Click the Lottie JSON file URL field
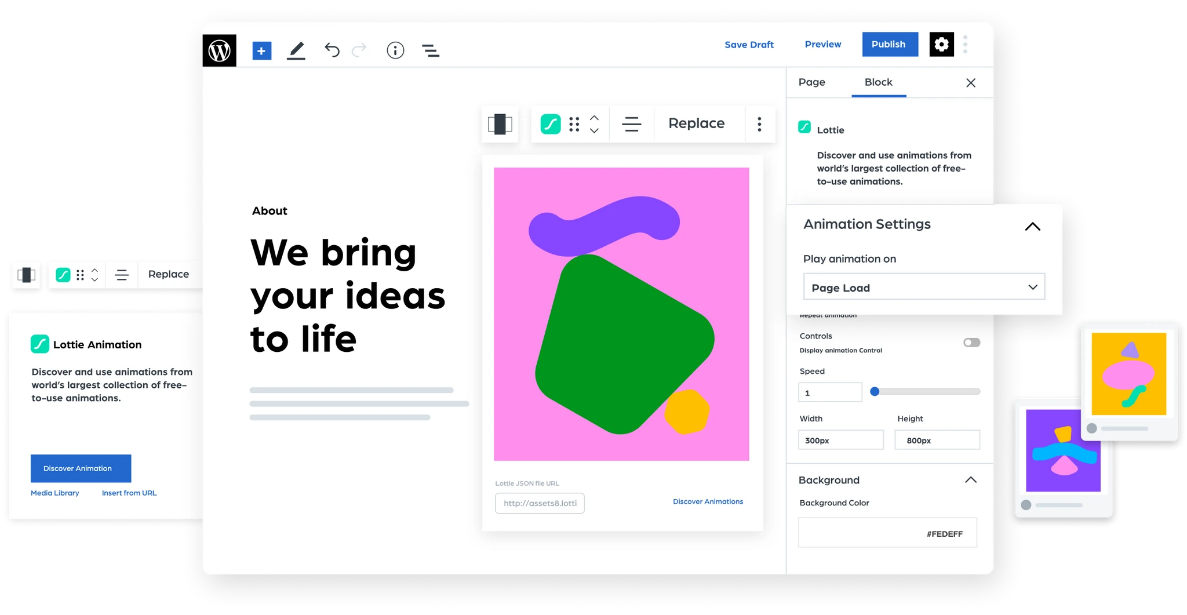The width and height of the screenshot is (1187, 615). tap(540, 503)
